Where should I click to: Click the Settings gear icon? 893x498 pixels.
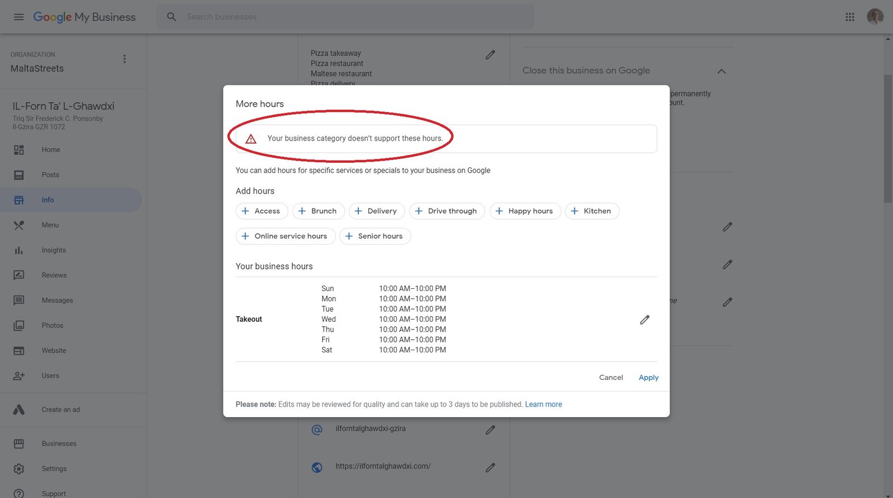[x=19, y=469]
